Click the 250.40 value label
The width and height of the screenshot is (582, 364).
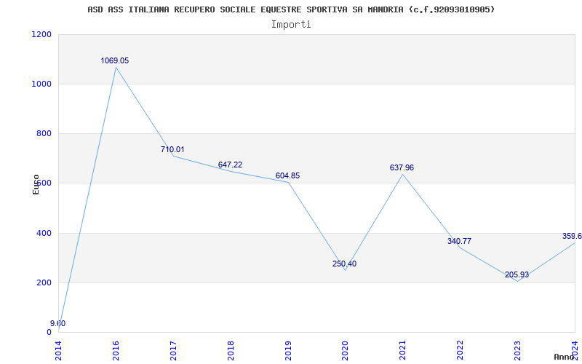[344, 264]
